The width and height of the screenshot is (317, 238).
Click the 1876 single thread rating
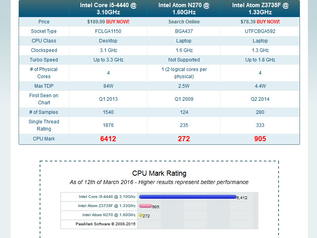point(108,125)
